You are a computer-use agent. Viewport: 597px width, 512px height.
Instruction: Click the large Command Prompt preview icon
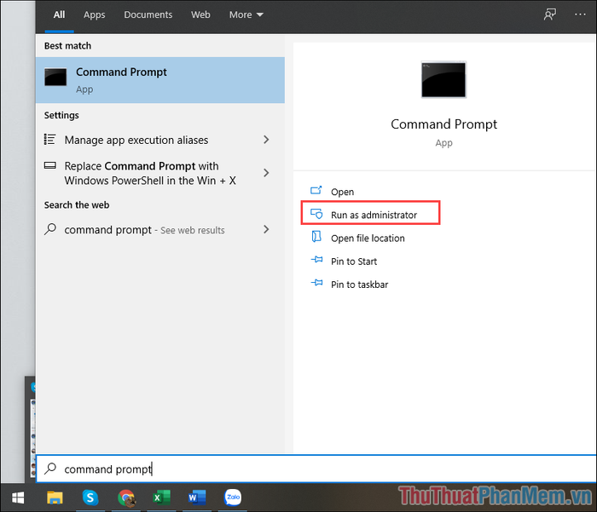443,79
